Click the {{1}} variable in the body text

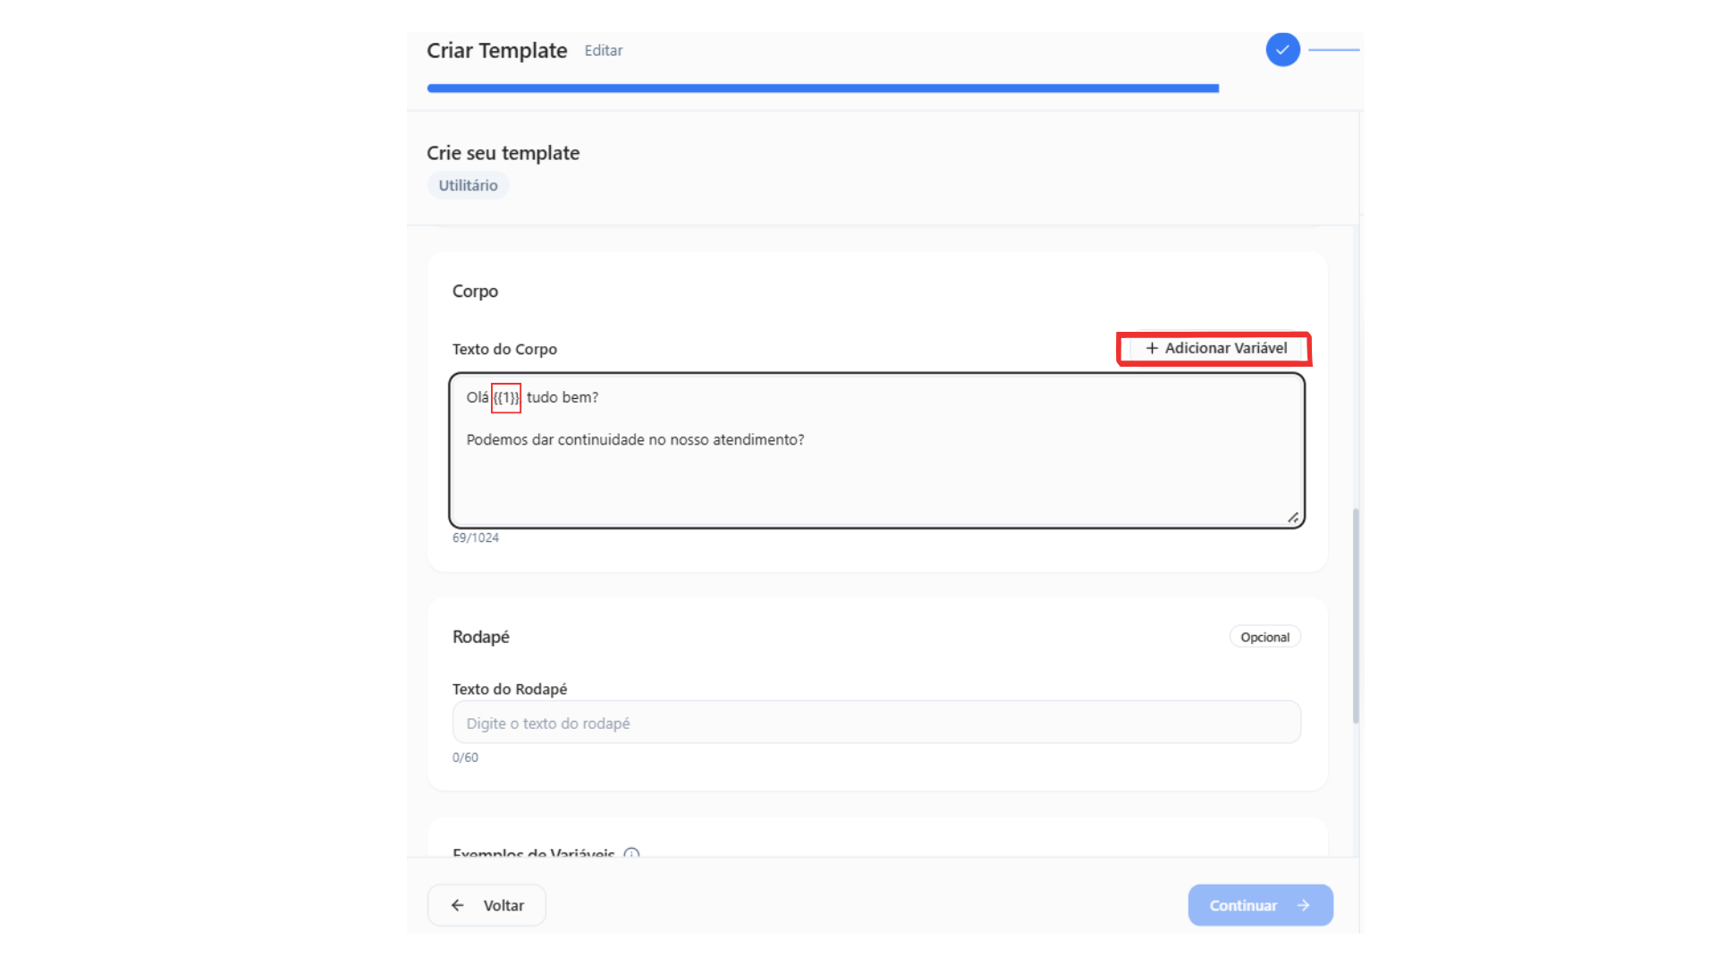coord(506,397)
